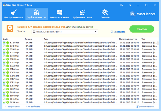
Task: Click the path cell of 67F1.tmp row
Action: (x=80, y=82)
